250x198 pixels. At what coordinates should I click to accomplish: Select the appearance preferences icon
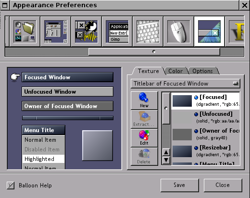(209, 31)
